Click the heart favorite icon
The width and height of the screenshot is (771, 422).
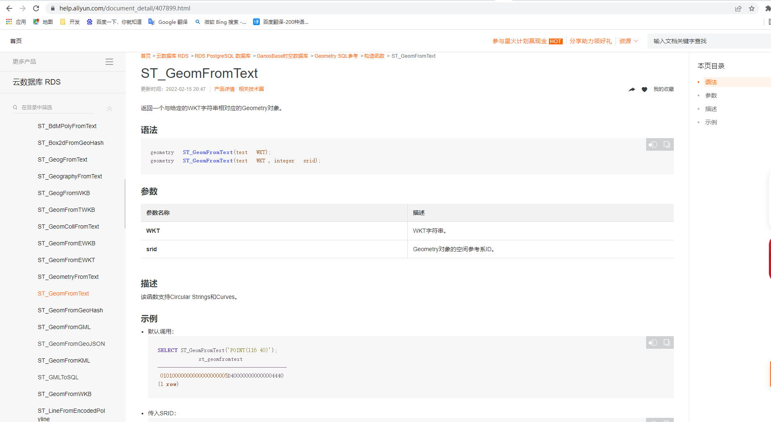click(644, 89)
